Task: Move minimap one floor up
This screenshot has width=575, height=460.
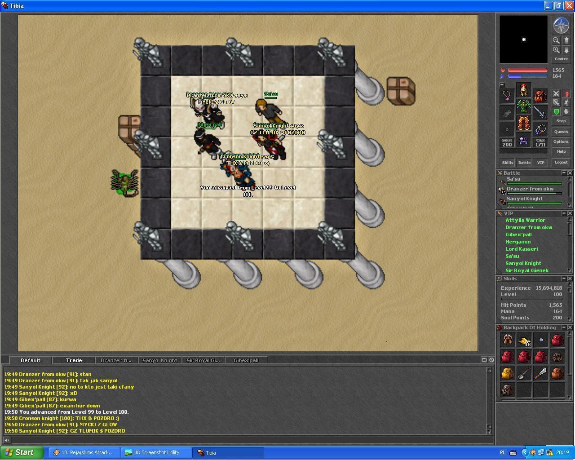Action: 566,40
